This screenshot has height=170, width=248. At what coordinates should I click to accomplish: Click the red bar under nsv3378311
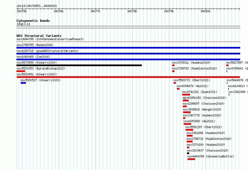(173, 65)
